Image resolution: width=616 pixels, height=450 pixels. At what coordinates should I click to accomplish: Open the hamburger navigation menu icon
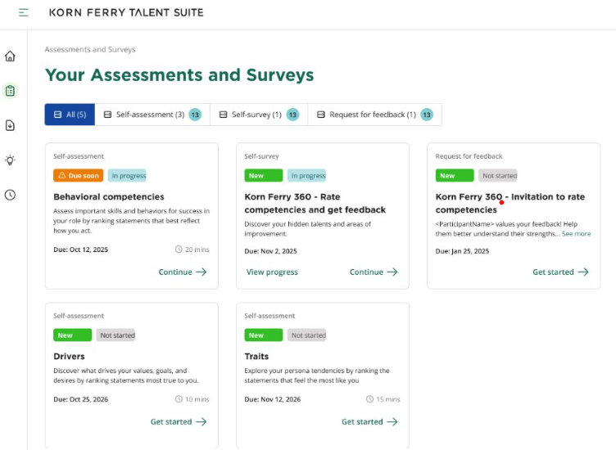click(24, 12)
